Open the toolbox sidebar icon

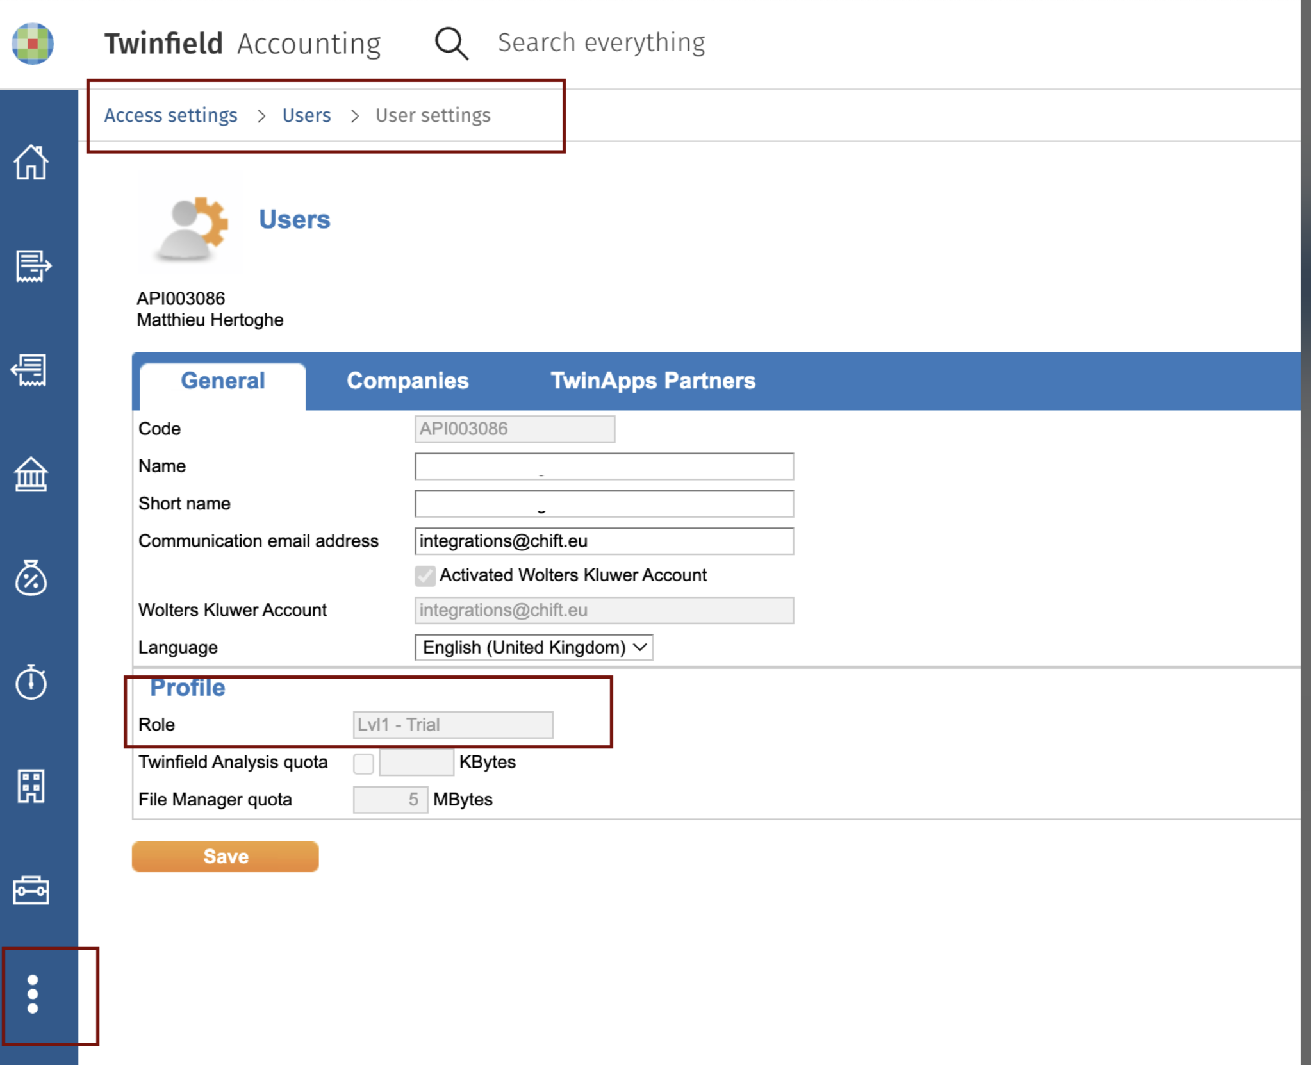click(x=31, y=890)
